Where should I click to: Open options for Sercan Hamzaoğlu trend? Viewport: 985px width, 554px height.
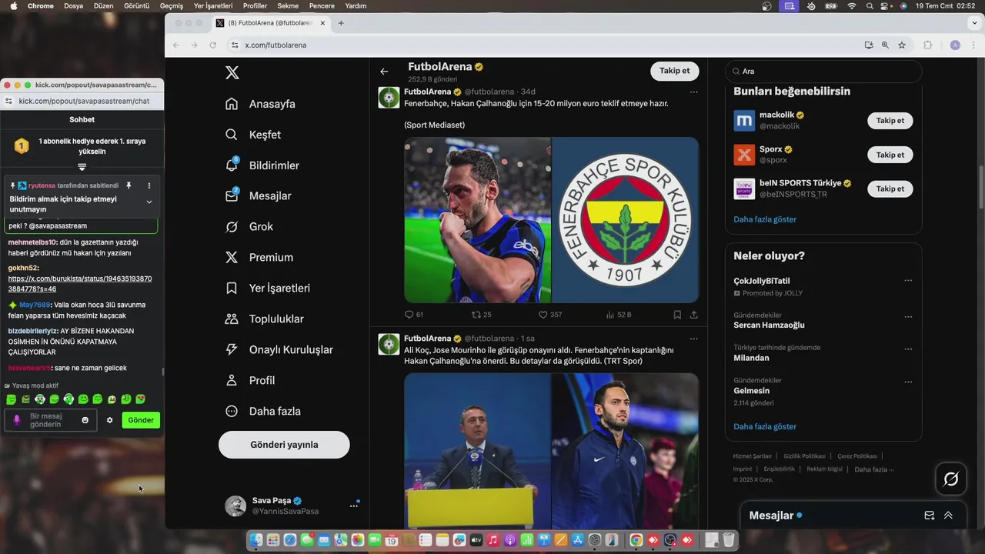click(x=908, y=316)
